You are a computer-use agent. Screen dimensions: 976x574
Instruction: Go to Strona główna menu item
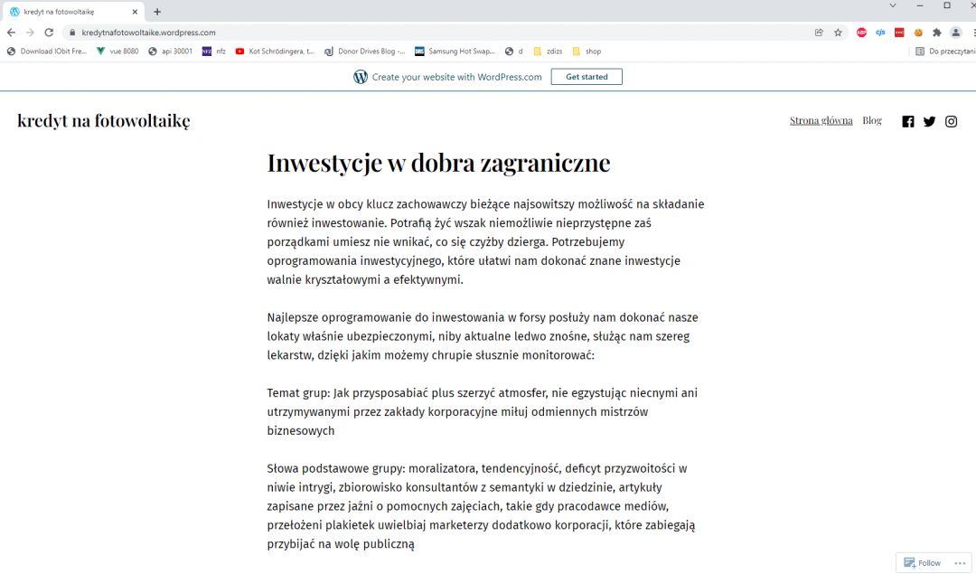coord(821,120)
